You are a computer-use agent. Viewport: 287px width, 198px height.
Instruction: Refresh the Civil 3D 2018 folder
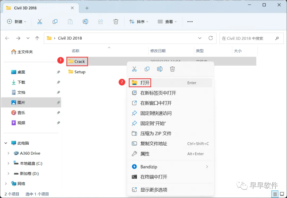211,38
